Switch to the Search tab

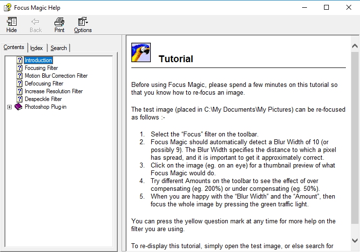coord(58,48)
